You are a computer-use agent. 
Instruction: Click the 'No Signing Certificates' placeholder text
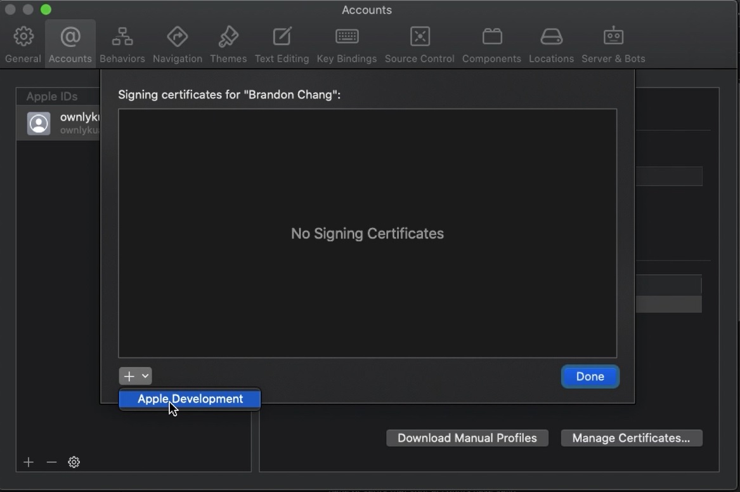click(367, 234)
